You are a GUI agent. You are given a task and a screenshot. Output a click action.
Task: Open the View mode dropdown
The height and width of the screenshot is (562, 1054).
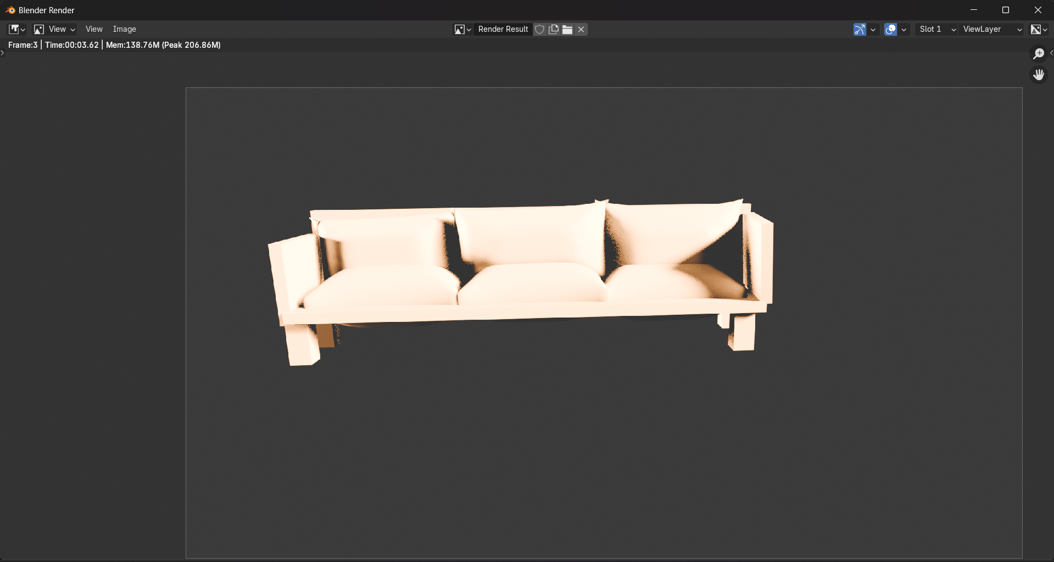pos(54,29)
